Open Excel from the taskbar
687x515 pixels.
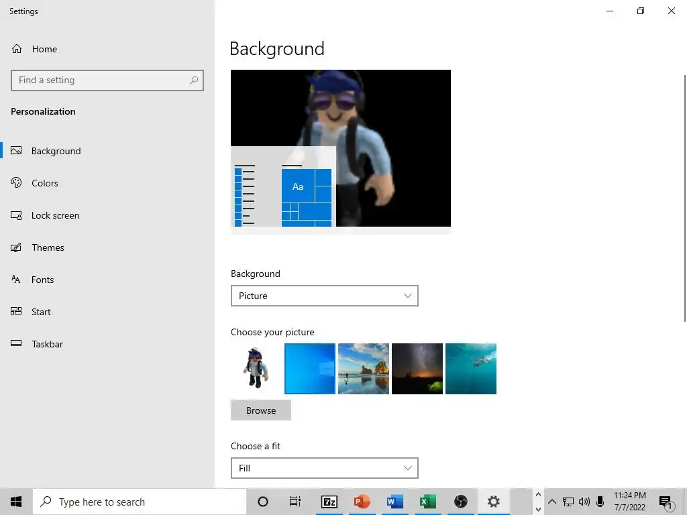[x=427, y=502]
